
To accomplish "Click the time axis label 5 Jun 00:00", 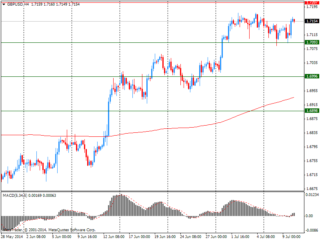I will (62, 237).
